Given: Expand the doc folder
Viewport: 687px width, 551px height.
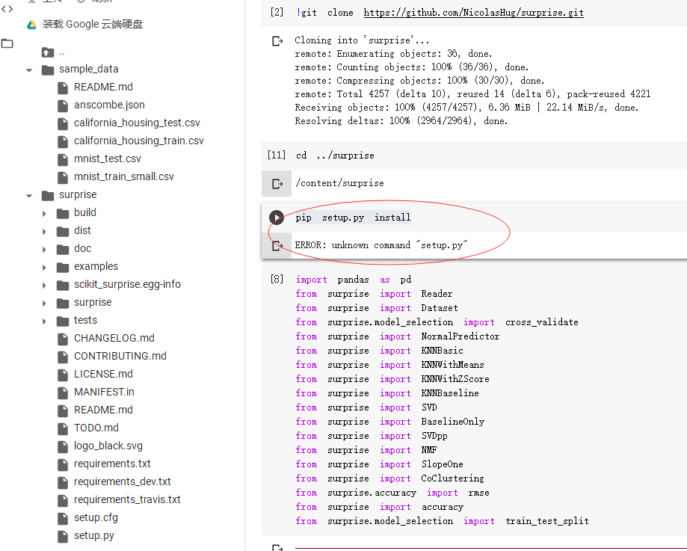Looking at the screenshot, I should [x=44, y=250].
